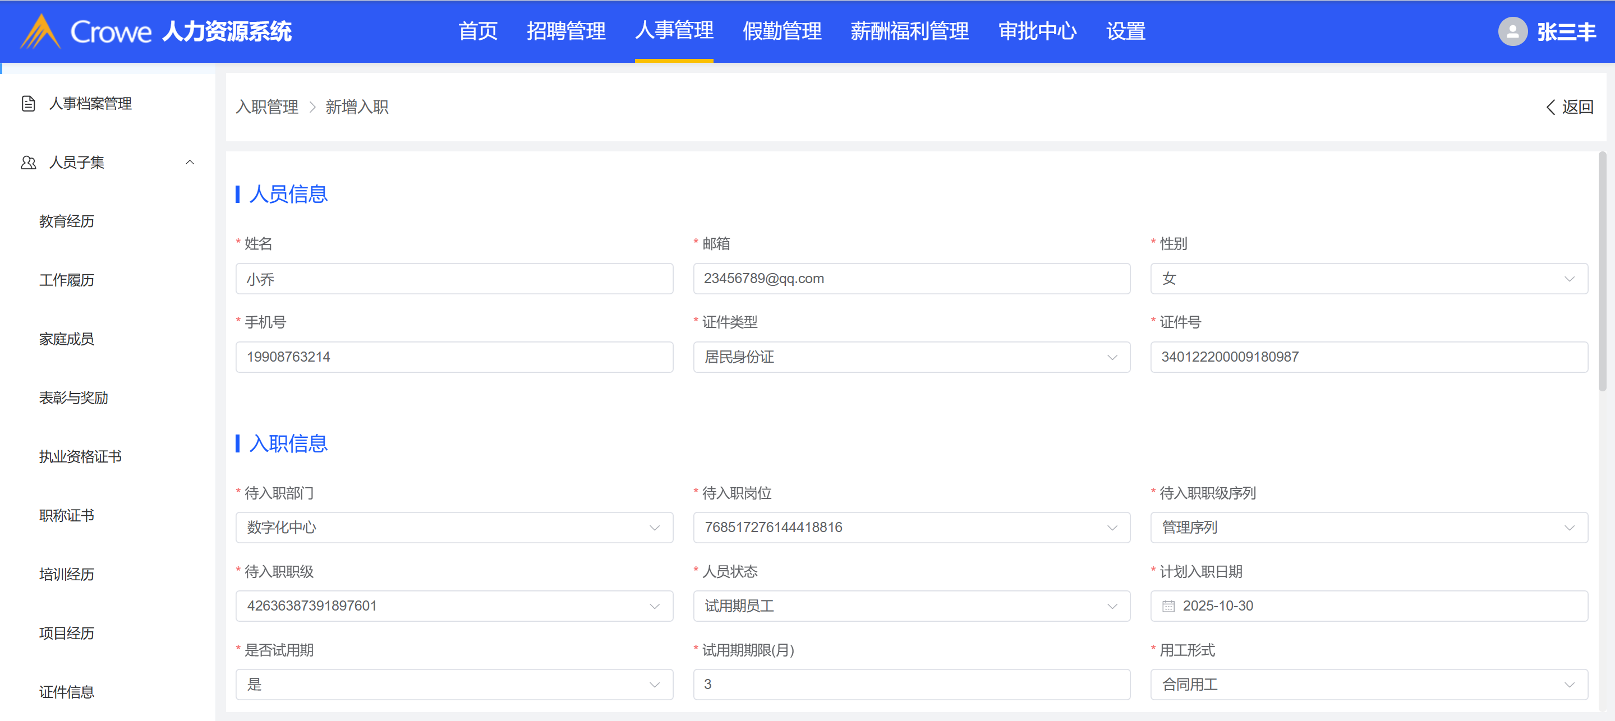Click the 姓名 input field
This screenshot has width=1615, height=721.
point(454,278)
